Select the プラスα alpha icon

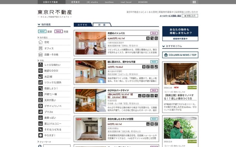click(41, 112)
